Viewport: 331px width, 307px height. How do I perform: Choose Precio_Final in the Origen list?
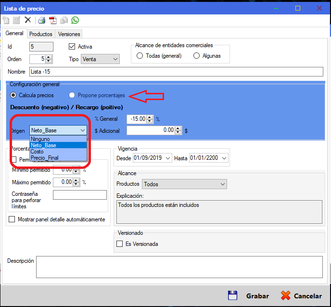(44, 158)
